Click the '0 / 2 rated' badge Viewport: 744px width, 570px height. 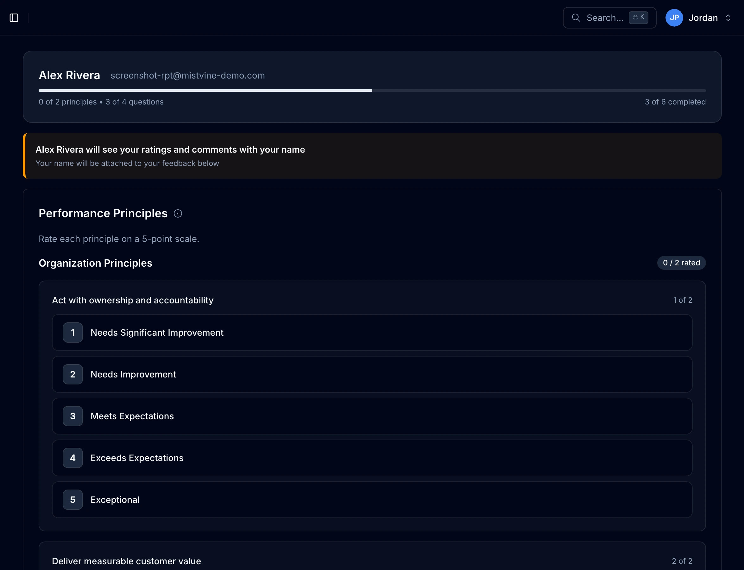(x=681, y=263)
